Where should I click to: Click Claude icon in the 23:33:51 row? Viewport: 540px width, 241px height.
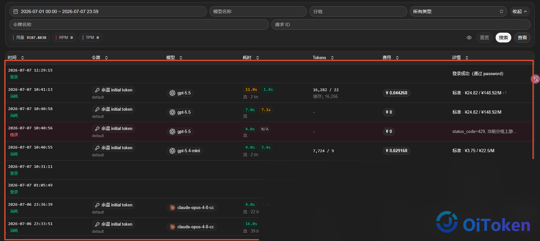point(172,227)
